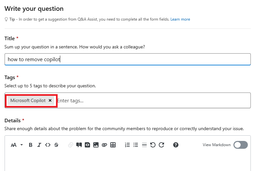Image resolution: width=258 pixels, height=171 pixels.
Task: Create a bulleted list
Action: (136, 145)
